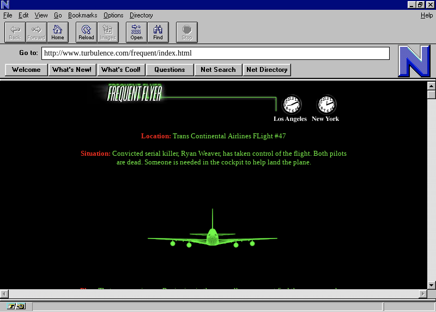
Task: Click the Back navigation toolbar icon
Action: coord(15,32)
